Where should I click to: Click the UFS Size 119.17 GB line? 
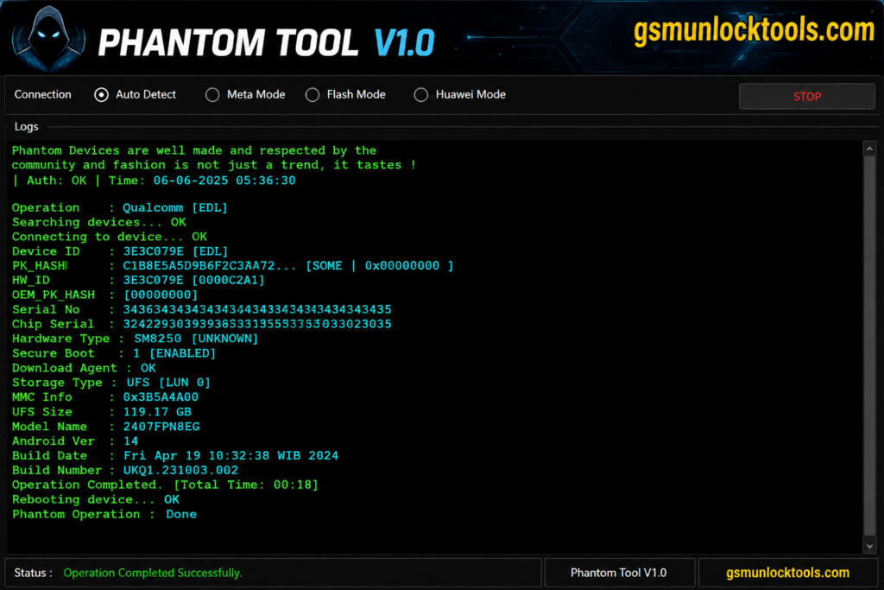tap(102, 412)
